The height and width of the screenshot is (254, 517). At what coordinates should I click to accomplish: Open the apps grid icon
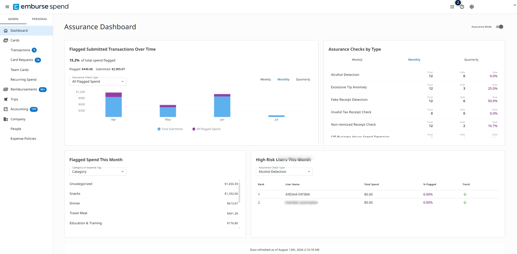pyautogui.click(x=452, y=7)
